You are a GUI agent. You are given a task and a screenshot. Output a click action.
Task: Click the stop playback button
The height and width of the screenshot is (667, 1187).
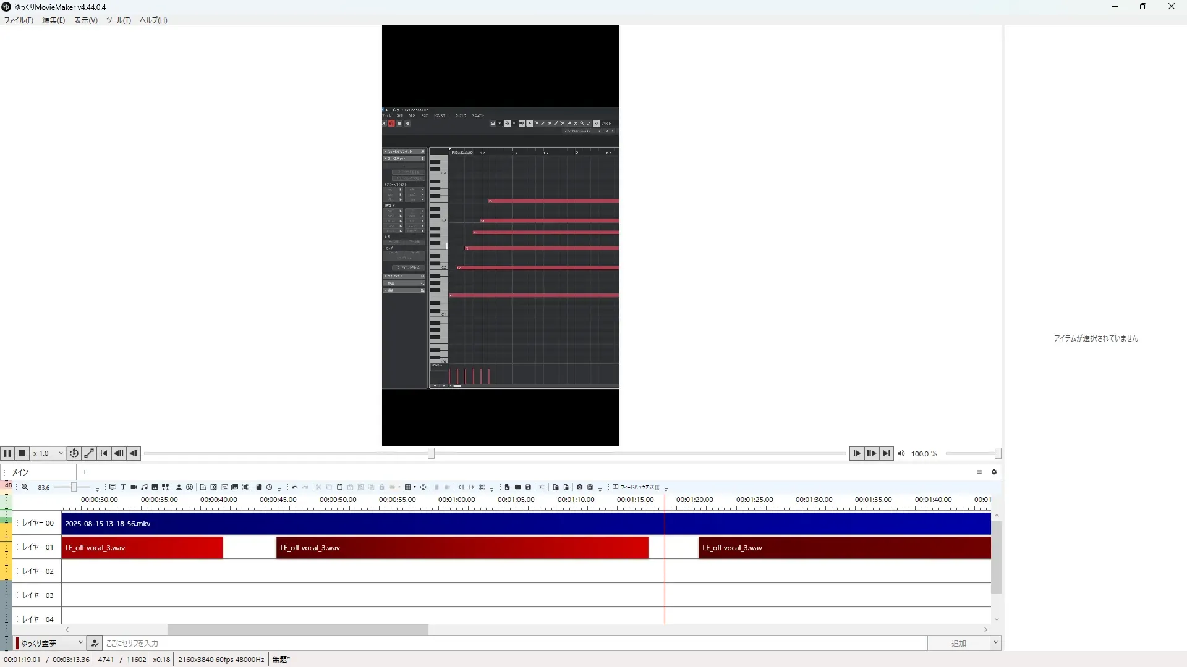[22, 453]
